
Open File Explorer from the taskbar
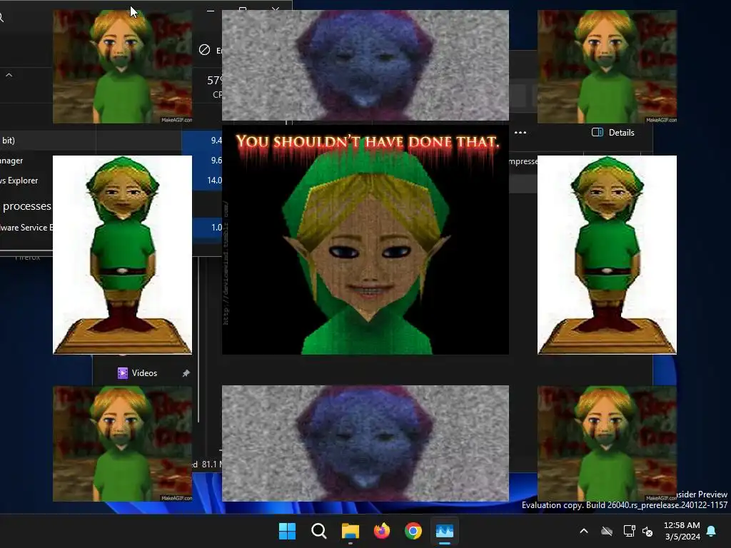pos(350,531)
